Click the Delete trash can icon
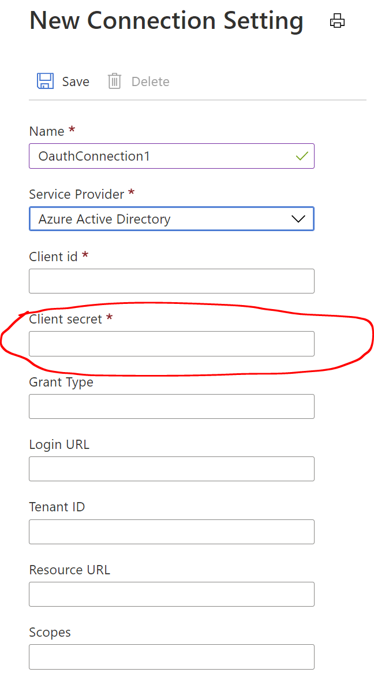The image size is (374, 691). click(114, 81)
